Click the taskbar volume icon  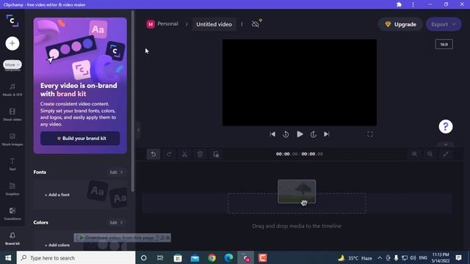pos(413,257)
